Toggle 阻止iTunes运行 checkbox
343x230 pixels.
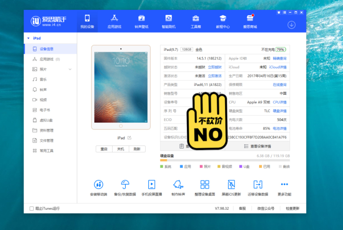click(x=32, y=208)
